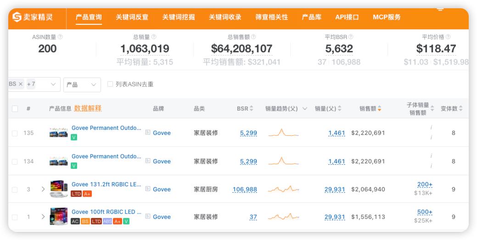477x240 pixels.
Task: Expand row 3 variants chevron
Action: (43, 189)
